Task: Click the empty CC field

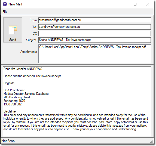Action: [95, 34]
